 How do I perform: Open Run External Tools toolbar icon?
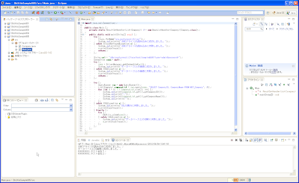(x=62, y=13)
